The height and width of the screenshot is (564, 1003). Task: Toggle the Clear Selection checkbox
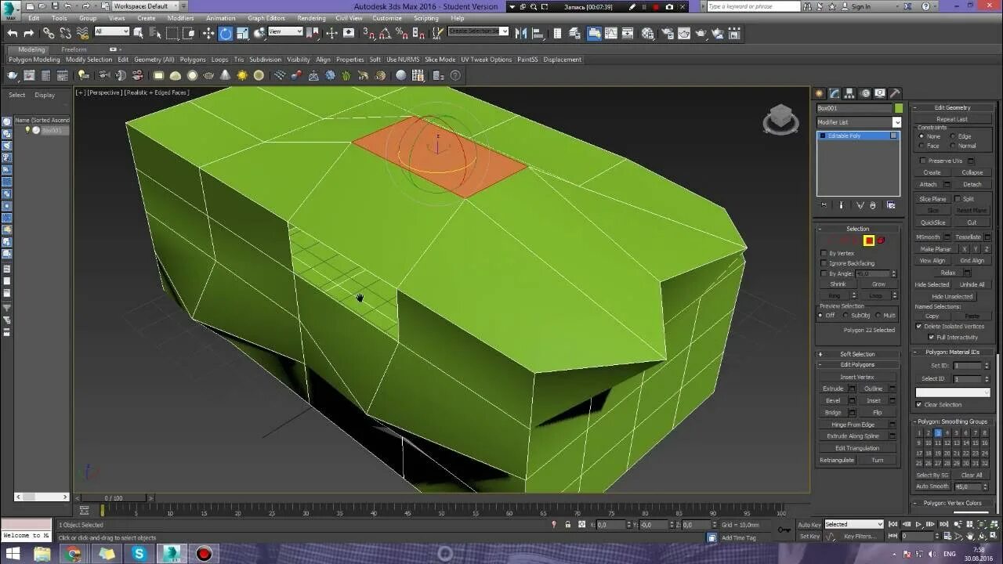click(919, 404)
